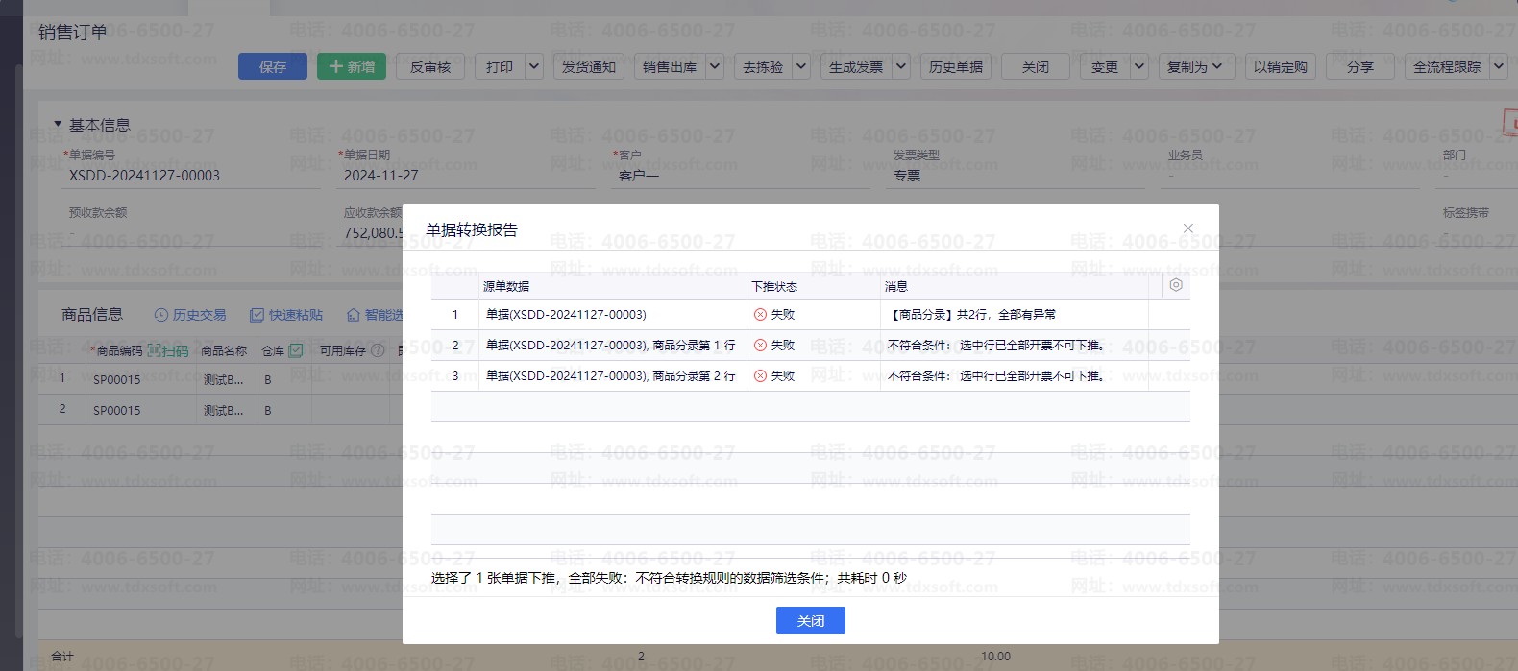
Task: Open the 打印 dropdown arrow
Action: click(x=534, y=66)
